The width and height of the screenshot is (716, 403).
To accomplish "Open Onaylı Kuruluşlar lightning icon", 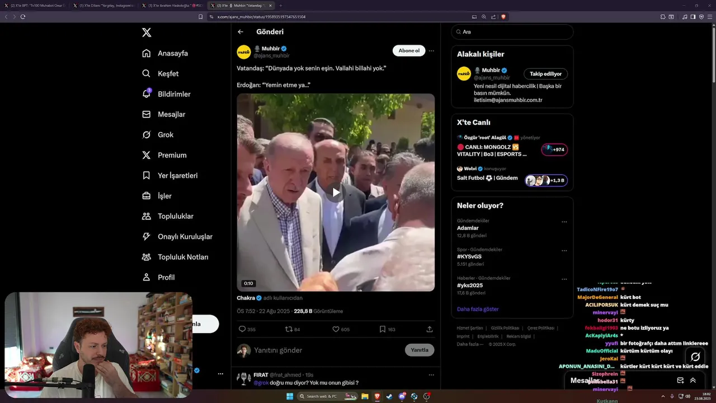I will [146, 237].
